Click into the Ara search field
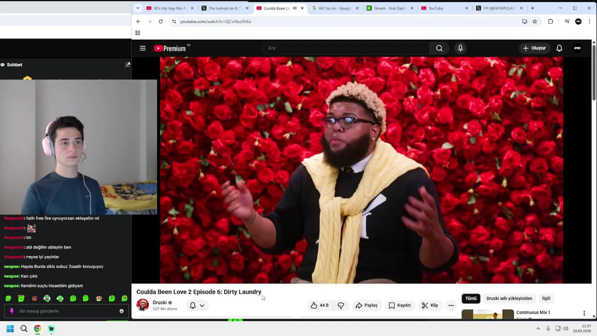Image resolution: width=597 pixels, height=336 pixels. 346,48
